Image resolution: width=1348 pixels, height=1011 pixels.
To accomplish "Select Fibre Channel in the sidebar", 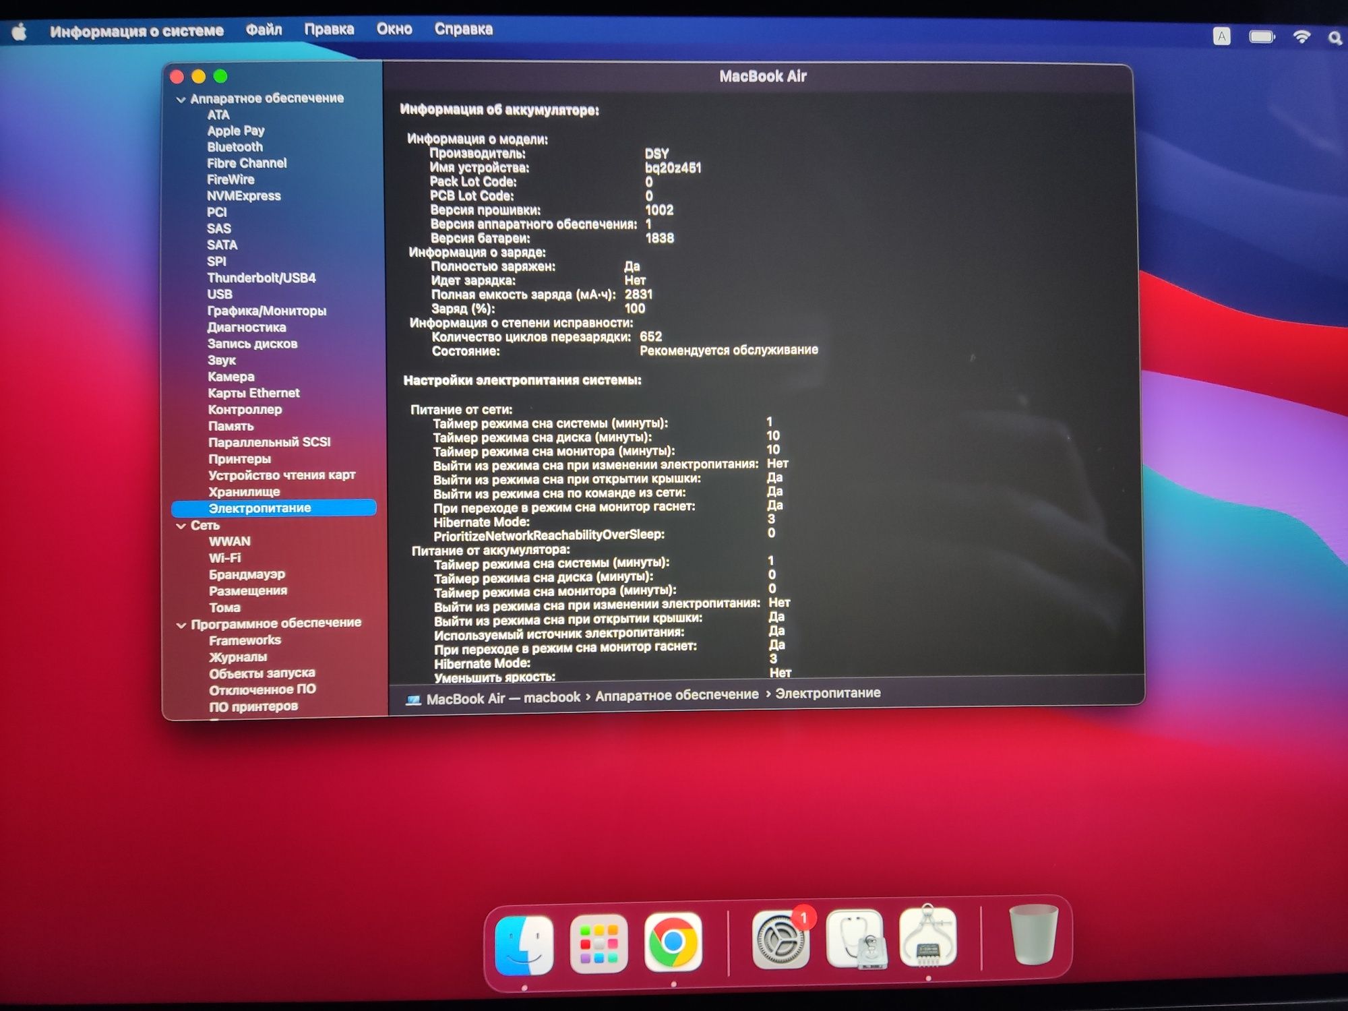I will [247, 163].
